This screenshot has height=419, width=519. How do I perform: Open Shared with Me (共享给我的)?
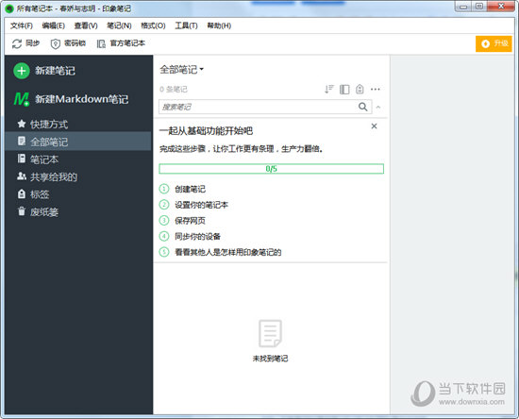47,176
